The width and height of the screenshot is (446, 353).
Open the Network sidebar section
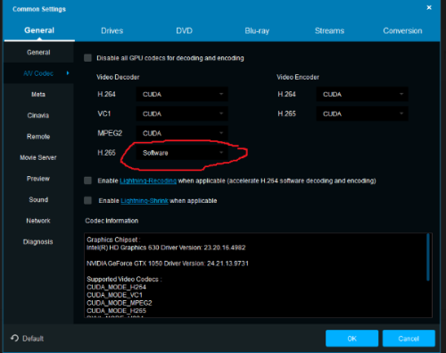click(38, 221)
